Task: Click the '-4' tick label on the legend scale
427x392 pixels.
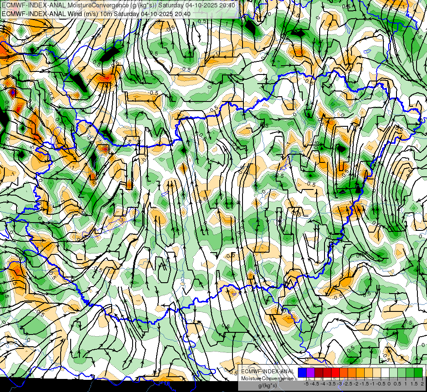Action: 323,384
